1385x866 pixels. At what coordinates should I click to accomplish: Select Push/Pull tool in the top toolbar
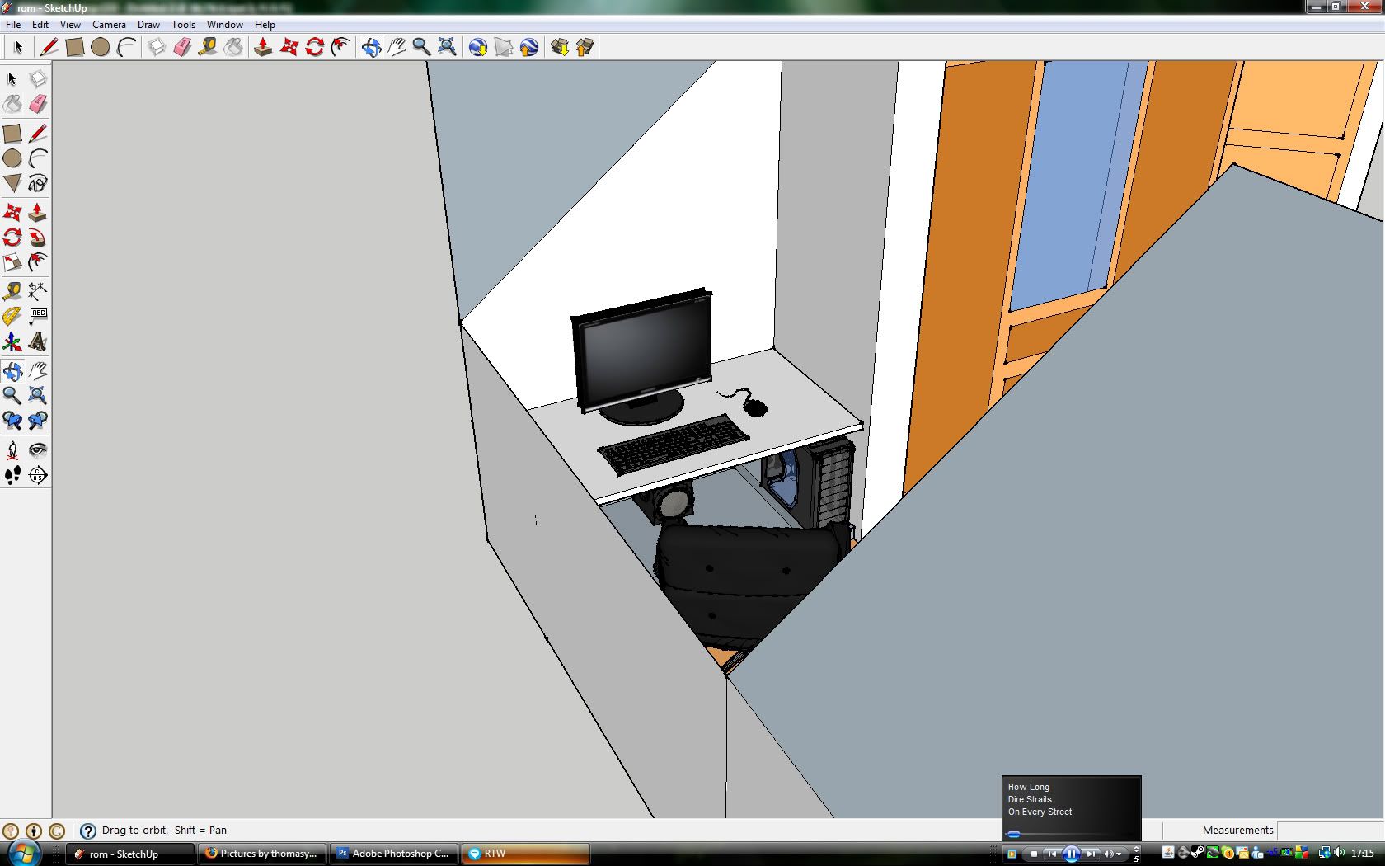(x=263, y=47)
